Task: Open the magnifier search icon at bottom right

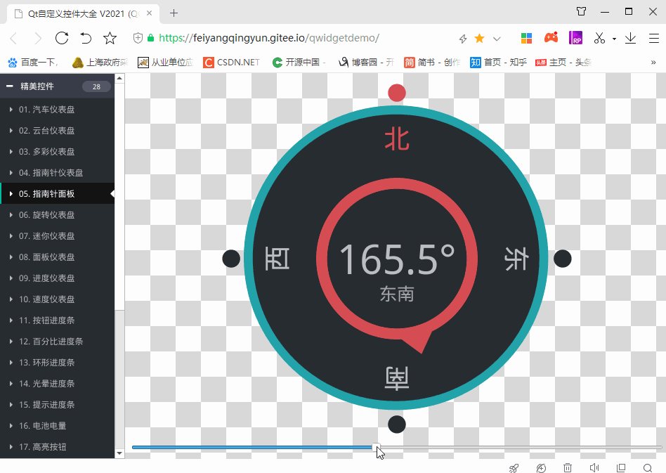Action: [x=648, y=467]
